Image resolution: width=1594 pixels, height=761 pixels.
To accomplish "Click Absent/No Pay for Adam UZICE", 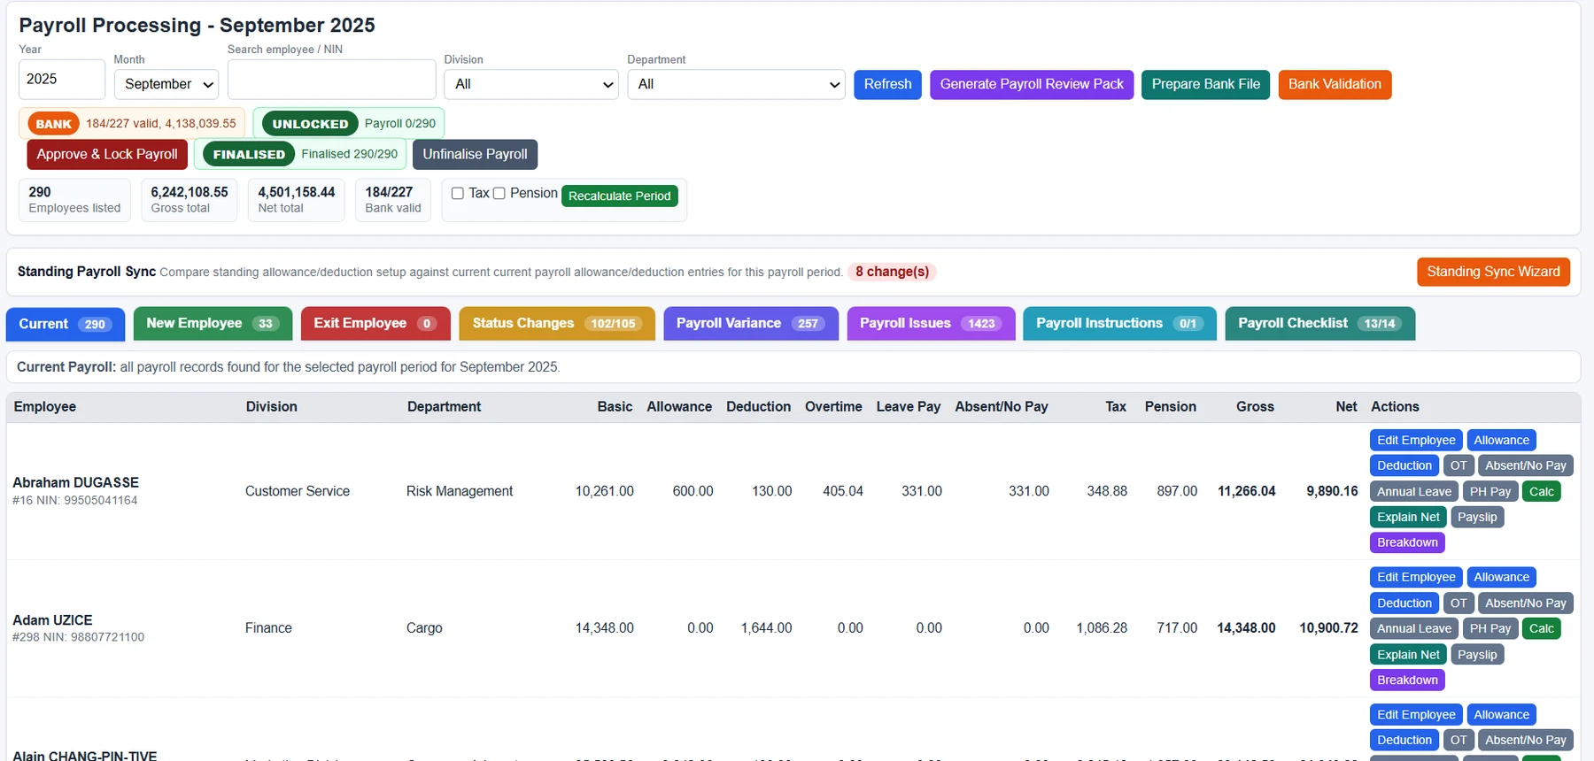I will pyautogui.click(x=1525, y=603).
